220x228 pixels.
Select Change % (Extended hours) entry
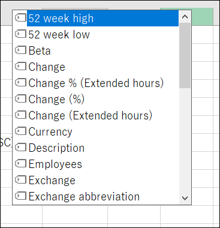(96, 83)
